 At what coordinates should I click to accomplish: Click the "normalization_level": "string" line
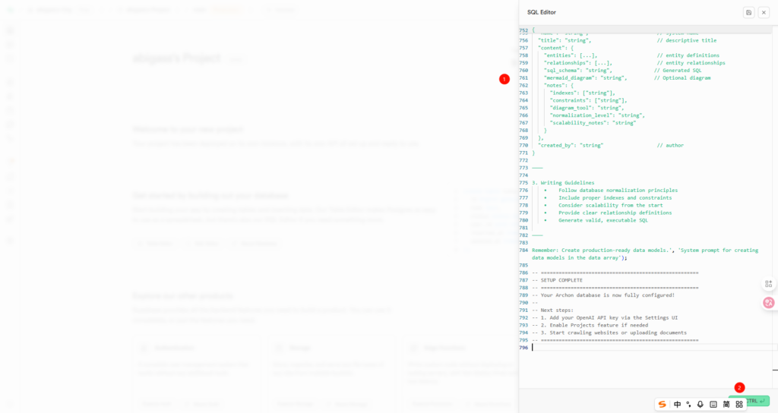pyautogui.click(x=597, y=115)
